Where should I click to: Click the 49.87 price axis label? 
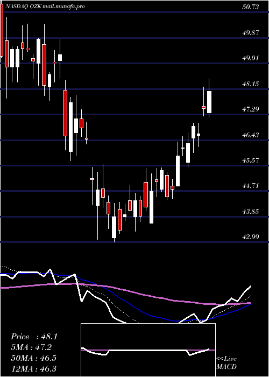(251, 33)
